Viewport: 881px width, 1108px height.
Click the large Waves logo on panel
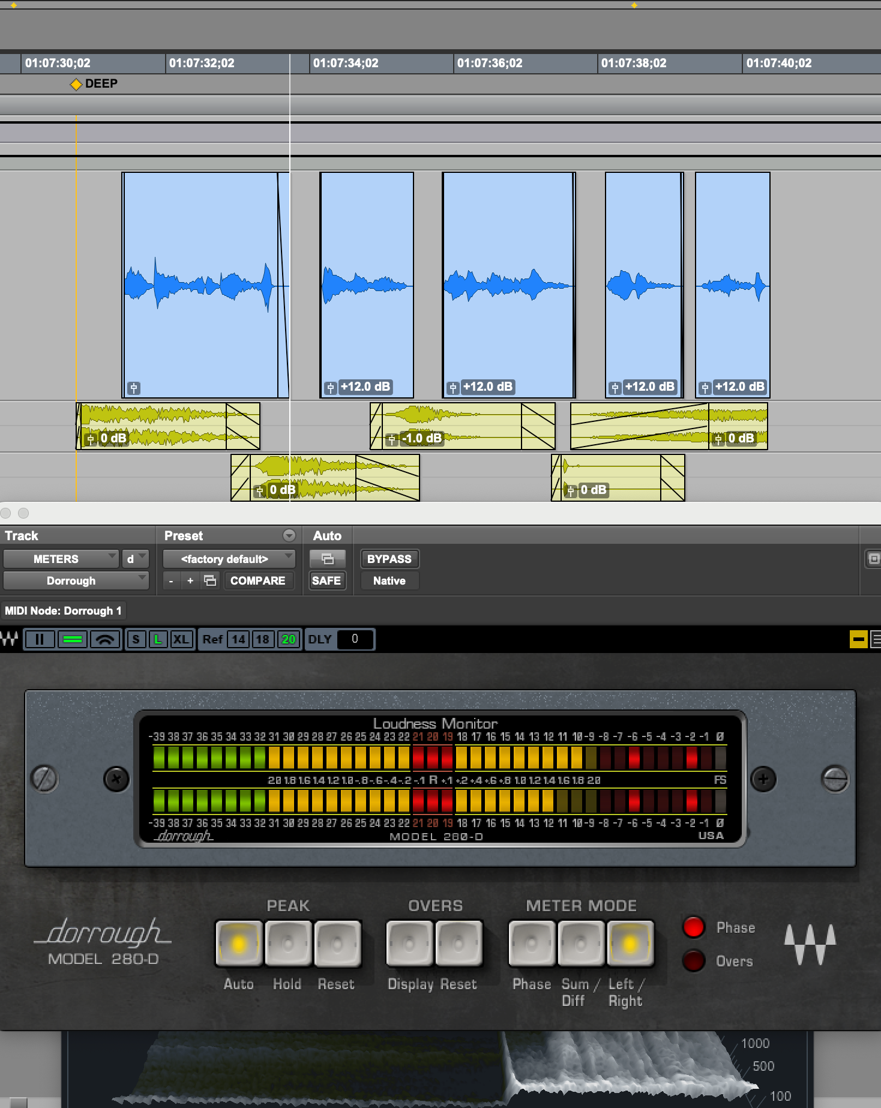(x=810, y=944)
